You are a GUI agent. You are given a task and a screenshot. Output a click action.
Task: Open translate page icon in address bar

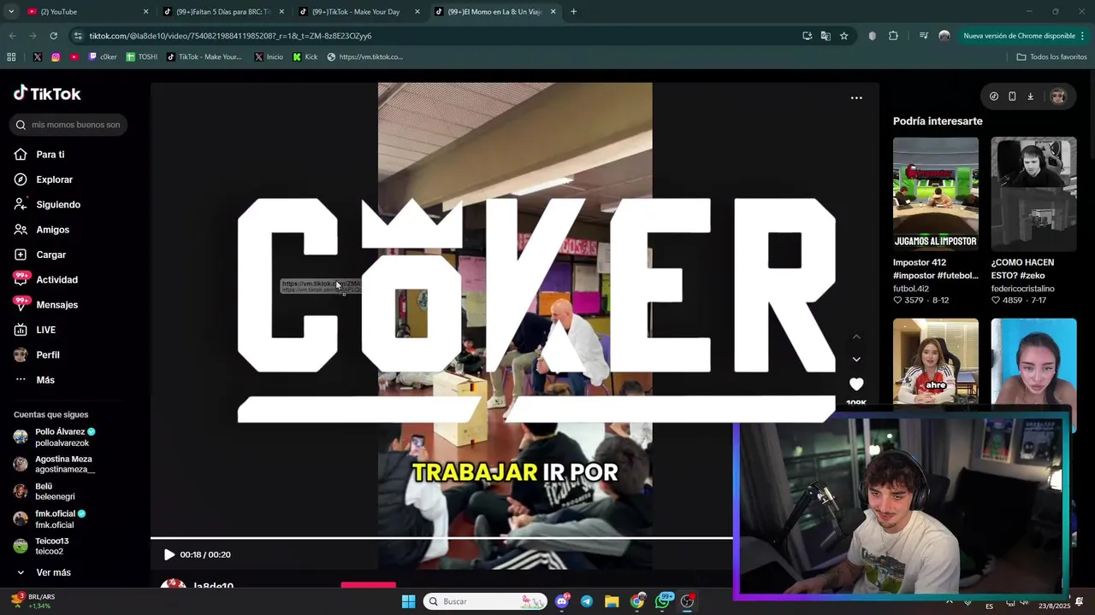(x=826, y=36)
